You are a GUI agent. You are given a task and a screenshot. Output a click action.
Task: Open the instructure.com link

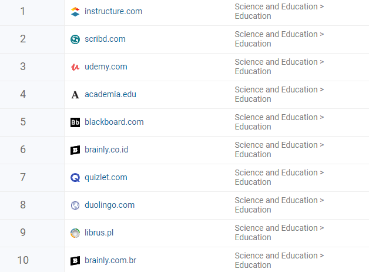click(x=113, y=11)
